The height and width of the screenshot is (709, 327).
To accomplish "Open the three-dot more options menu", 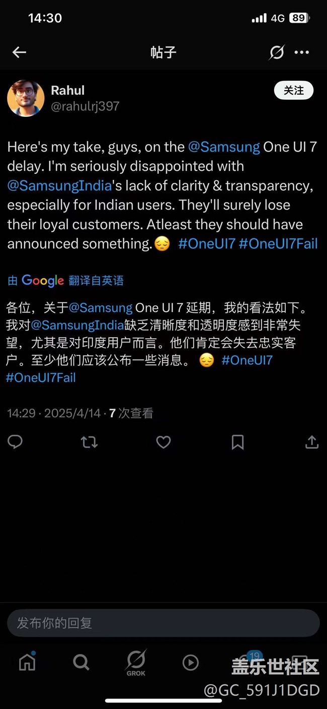I will (x=302, y=52).
